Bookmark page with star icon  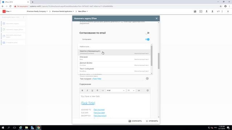pyautogui.click(x=221, y=6)
